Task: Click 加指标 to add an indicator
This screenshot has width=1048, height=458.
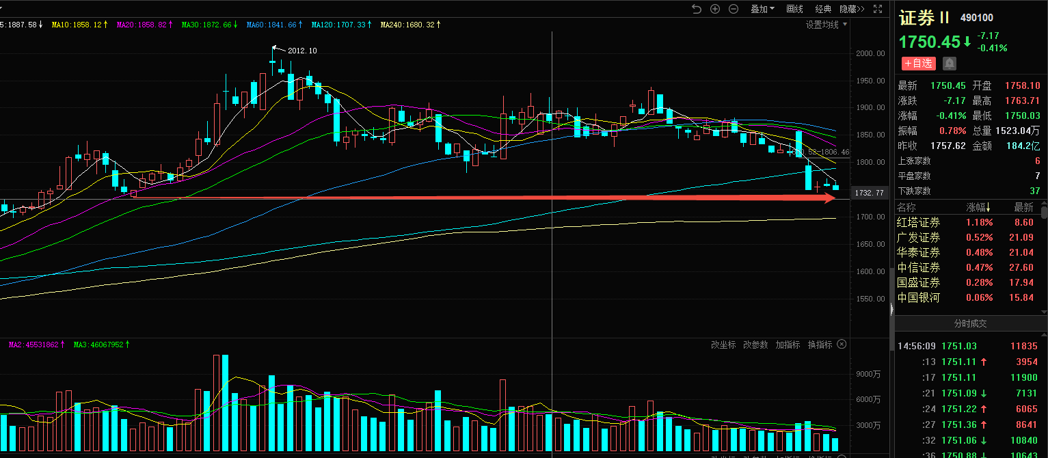Action: (x=788, y=345)
